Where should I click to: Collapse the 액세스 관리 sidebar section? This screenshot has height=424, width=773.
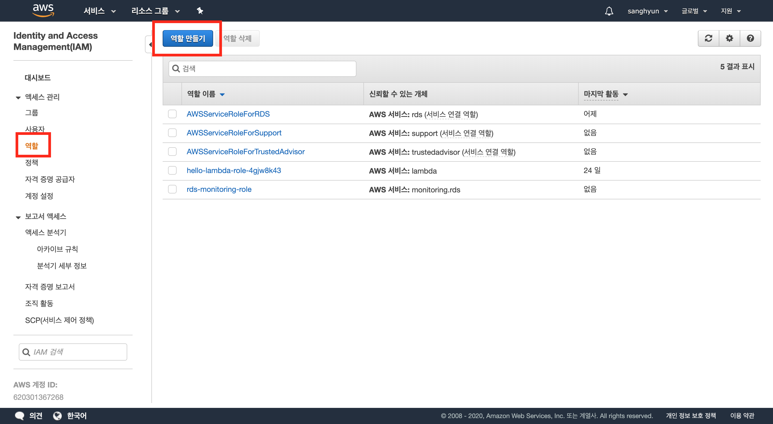18,97
